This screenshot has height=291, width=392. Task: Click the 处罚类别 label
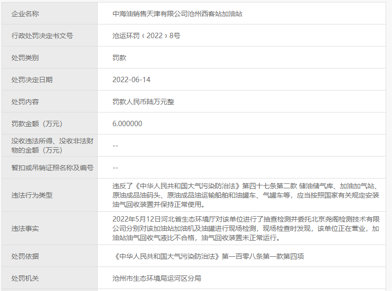[25, 58]
